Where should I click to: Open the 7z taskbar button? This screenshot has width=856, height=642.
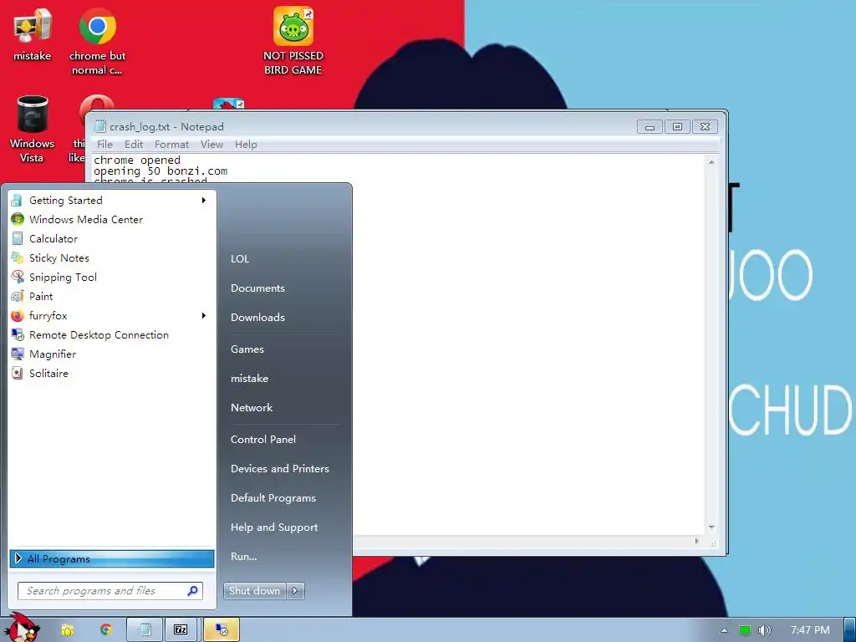[x=181, y=630]
